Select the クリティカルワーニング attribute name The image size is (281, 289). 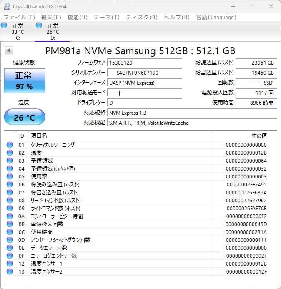tap(53, 145)
